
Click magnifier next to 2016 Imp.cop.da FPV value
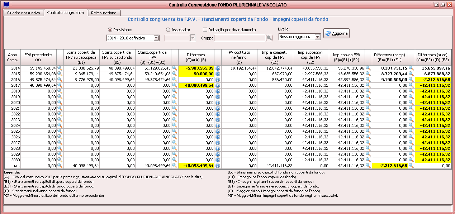368,79
